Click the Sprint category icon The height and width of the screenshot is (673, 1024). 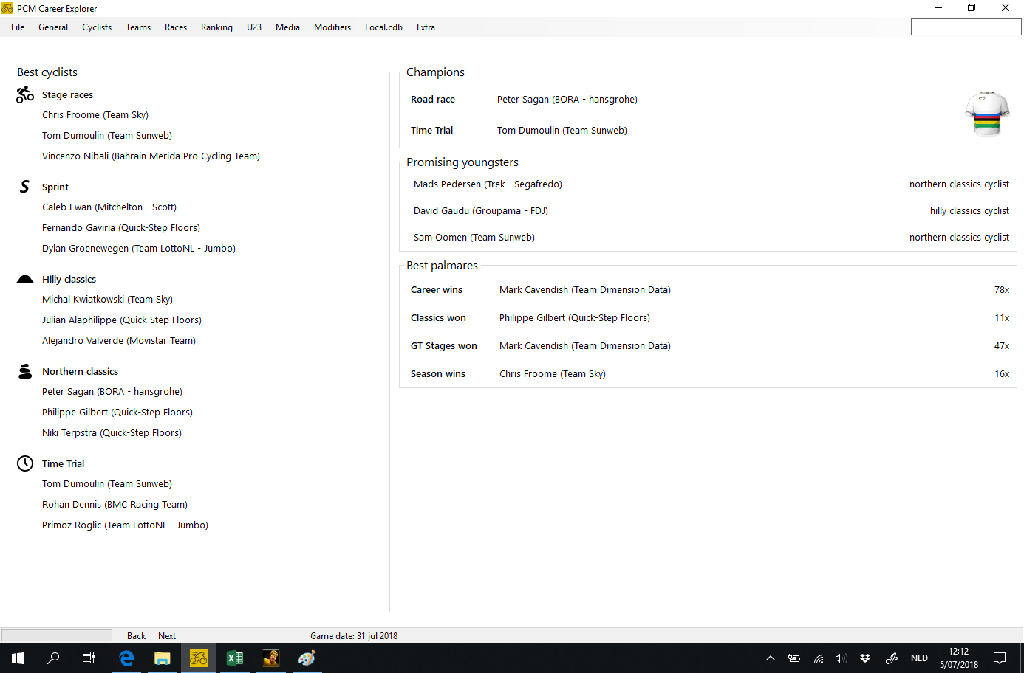point(25,187)
